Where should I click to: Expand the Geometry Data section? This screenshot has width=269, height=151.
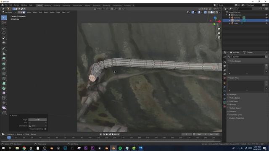235,115
